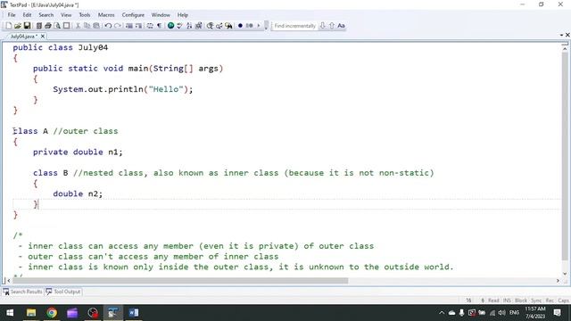Close the document pane with the X at far right of the tab bar
This screenshot has width=571, height=321.
tap(567, 35)
